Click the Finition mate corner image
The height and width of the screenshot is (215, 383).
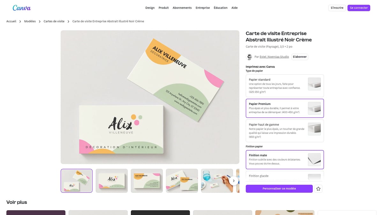pos(314,160)
